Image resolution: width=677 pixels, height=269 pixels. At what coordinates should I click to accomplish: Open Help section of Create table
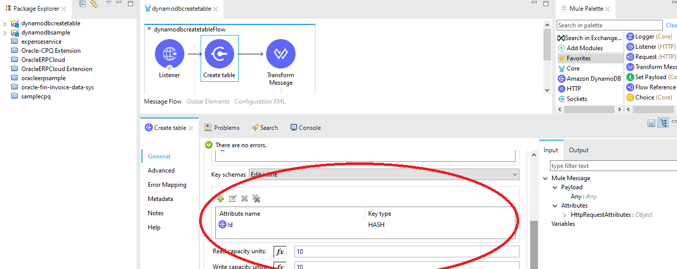click(154, 227)
